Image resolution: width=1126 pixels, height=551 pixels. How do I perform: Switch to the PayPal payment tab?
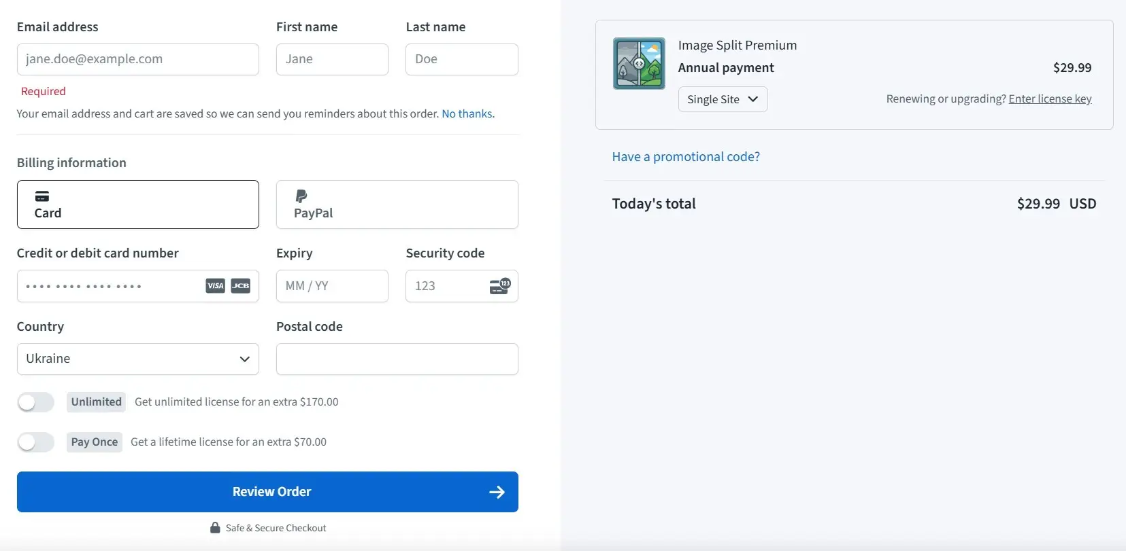tap(397, 205)
